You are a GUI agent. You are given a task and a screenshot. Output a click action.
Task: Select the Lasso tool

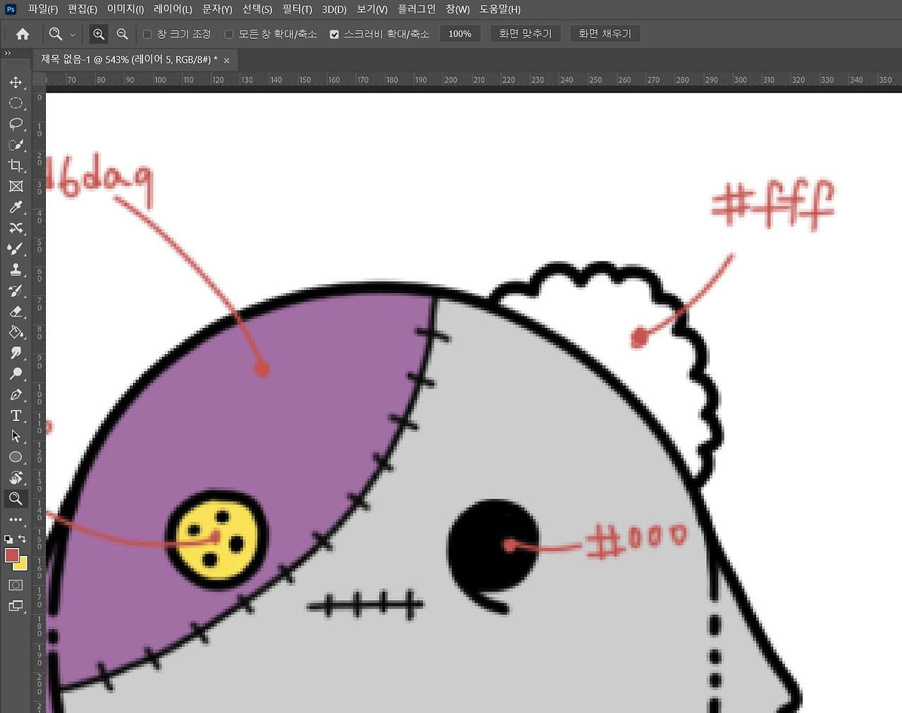click(x=16, y=124)
